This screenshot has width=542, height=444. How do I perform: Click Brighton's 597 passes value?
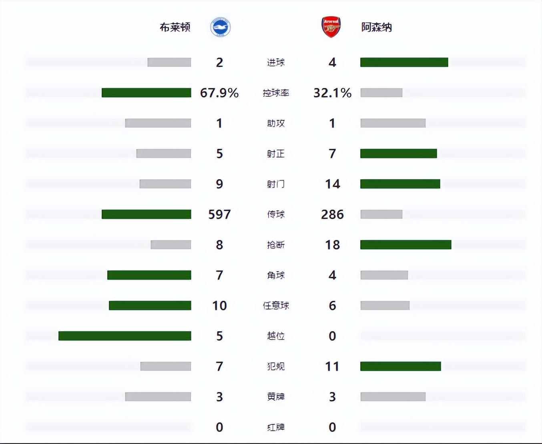(x=219, y=214)
